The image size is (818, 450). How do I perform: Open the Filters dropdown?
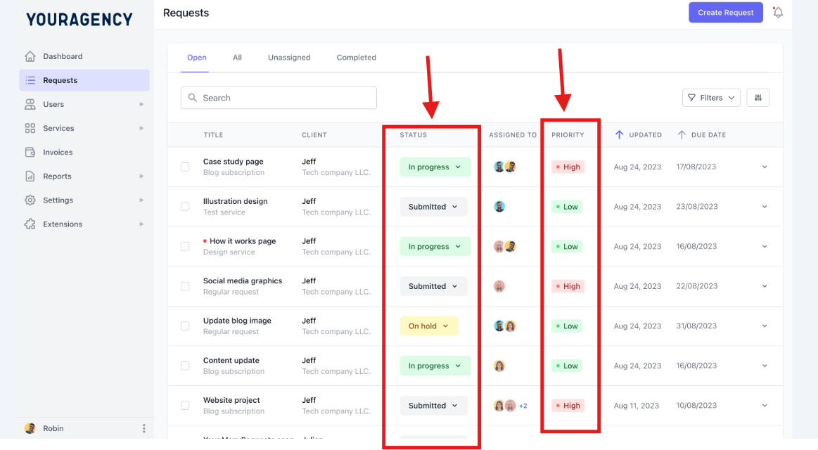(x=711, y=98)
